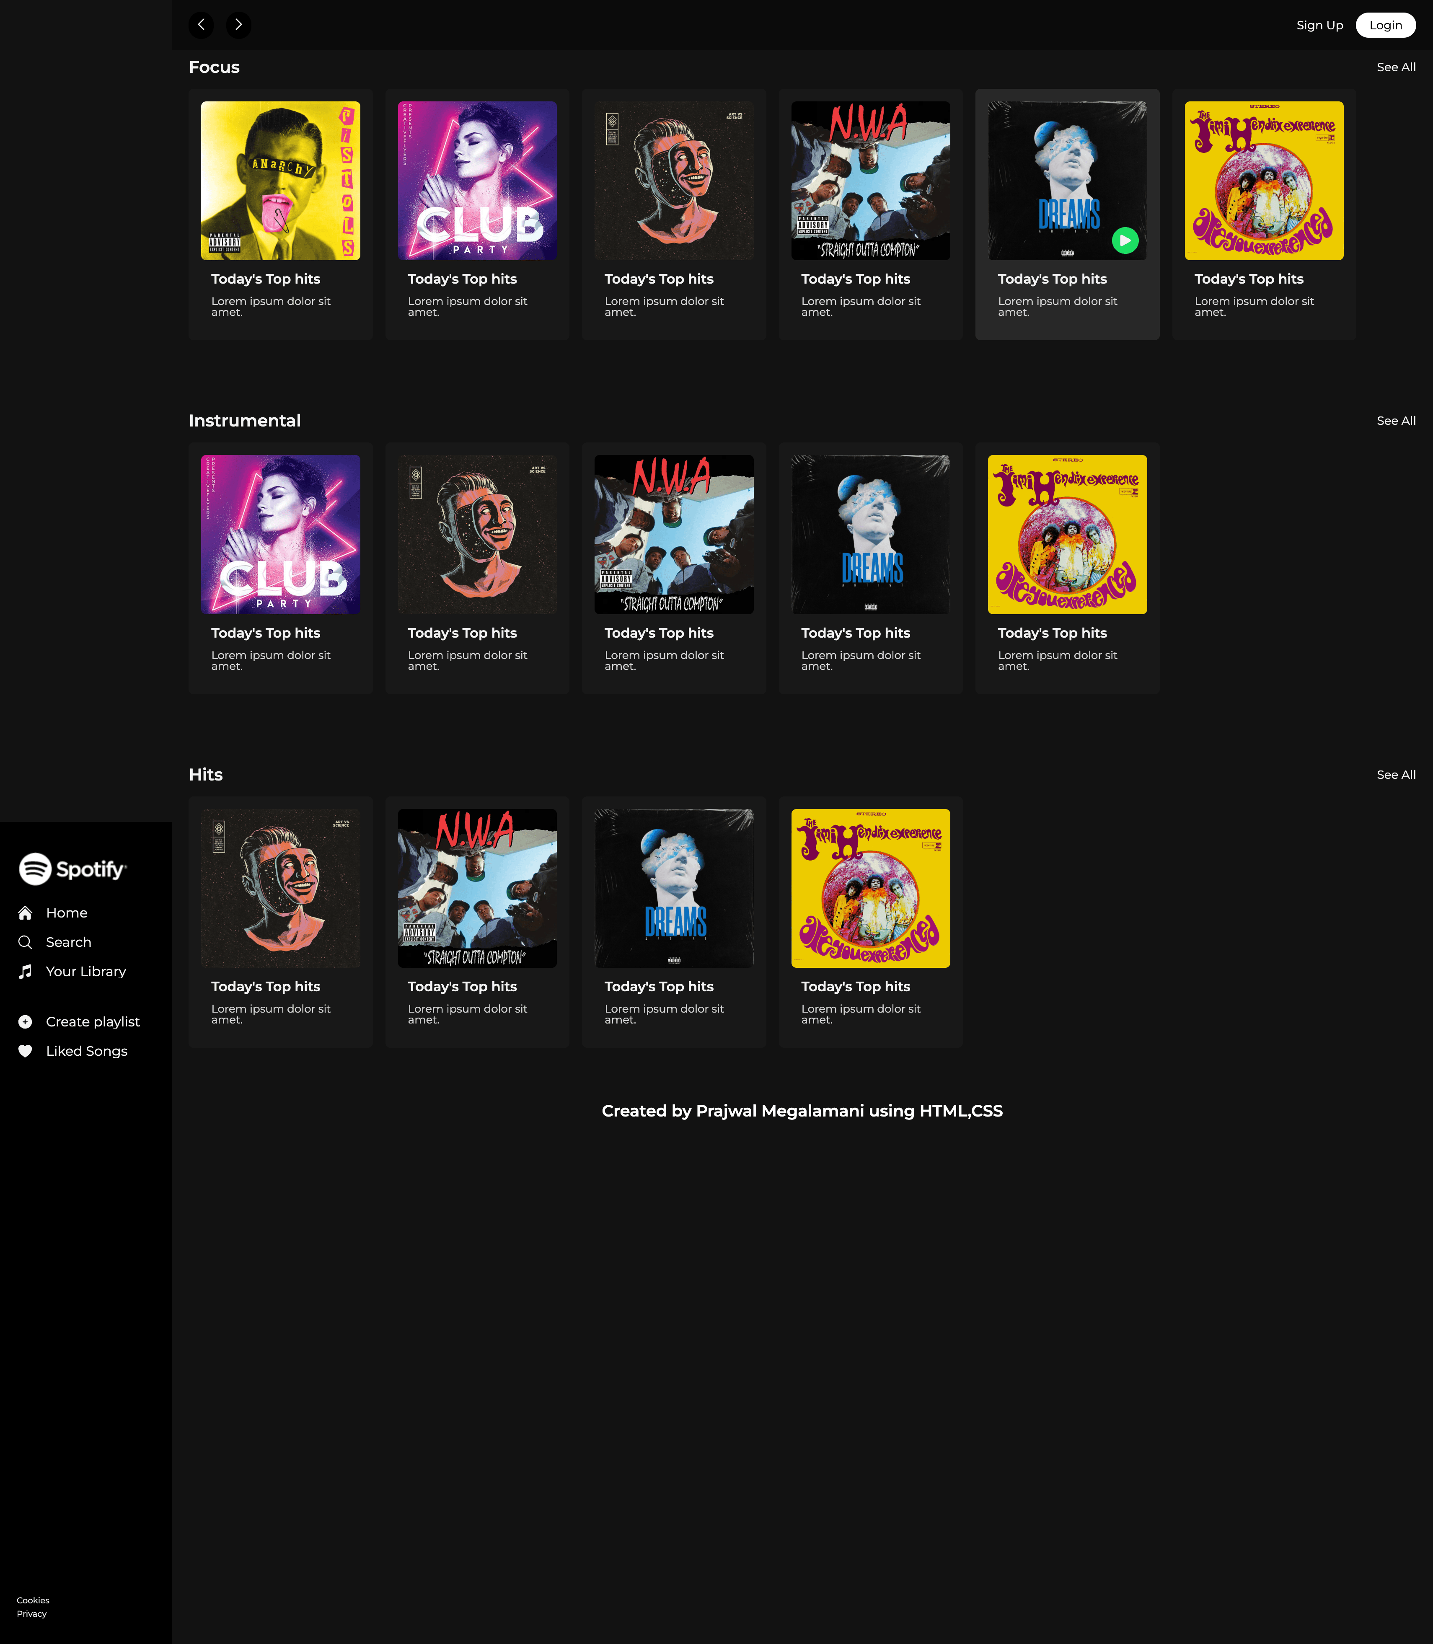Open the Cookies link

[33, 1600]
